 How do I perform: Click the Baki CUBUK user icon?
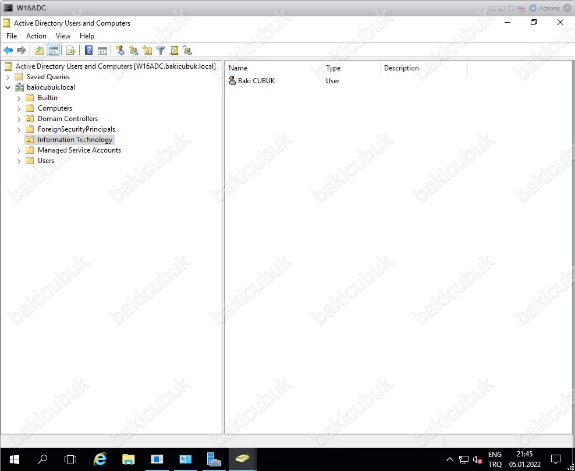click(232, 81)
